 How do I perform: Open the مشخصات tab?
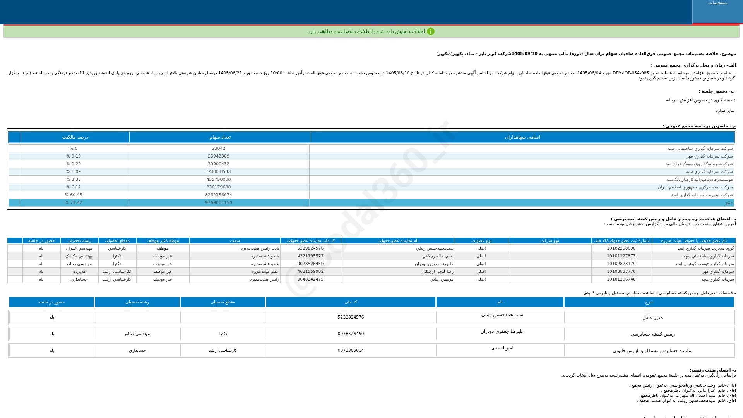click(717, 12)
